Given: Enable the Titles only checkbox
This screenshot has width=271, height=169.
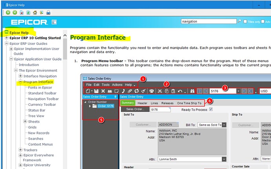Looking at the screenshot, I should pos(245,22).
